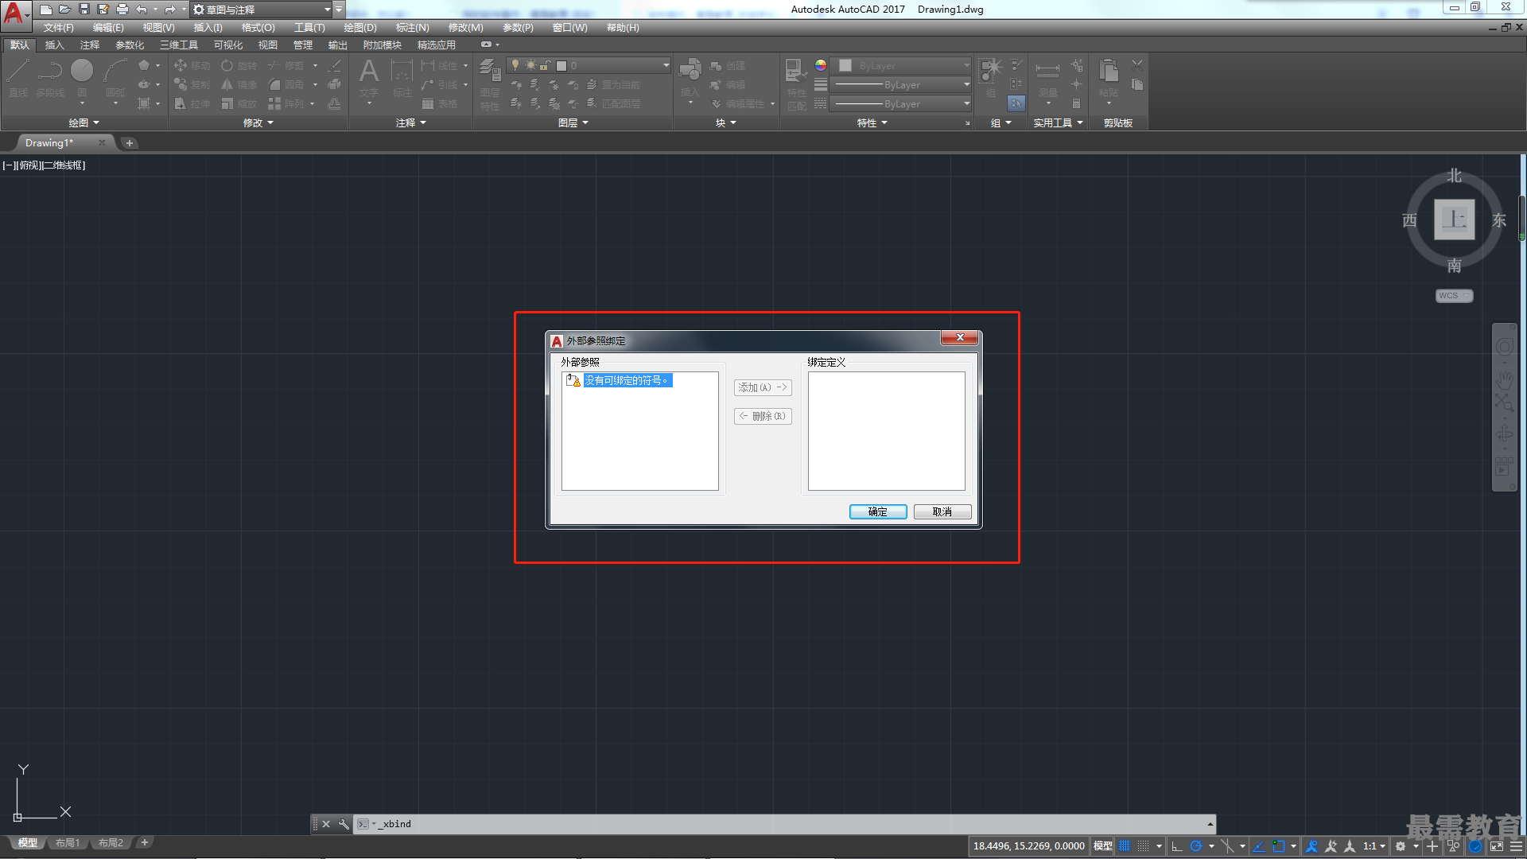The image size is (1527, 859).
Task: Click the command line input showing _xbind
Action: click(x=783, y=824)
